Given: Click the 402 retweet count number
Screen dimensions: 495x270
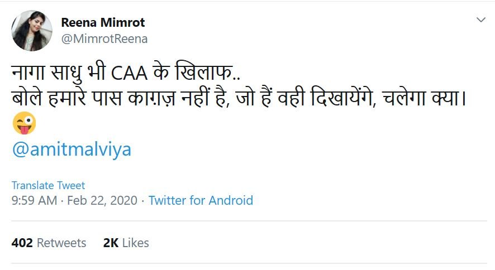Looking at the screenshot, I should point(22,243).
